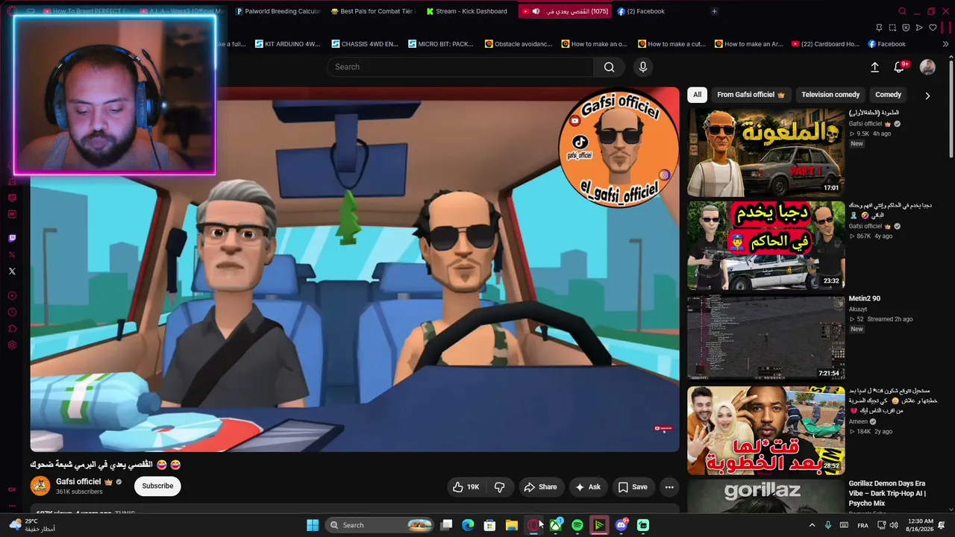Open the Gafsi officiel channel avatar
Image resolution: width=955 pixels, height=537 pixels.
pyautogui.click(x=40, y=486)
